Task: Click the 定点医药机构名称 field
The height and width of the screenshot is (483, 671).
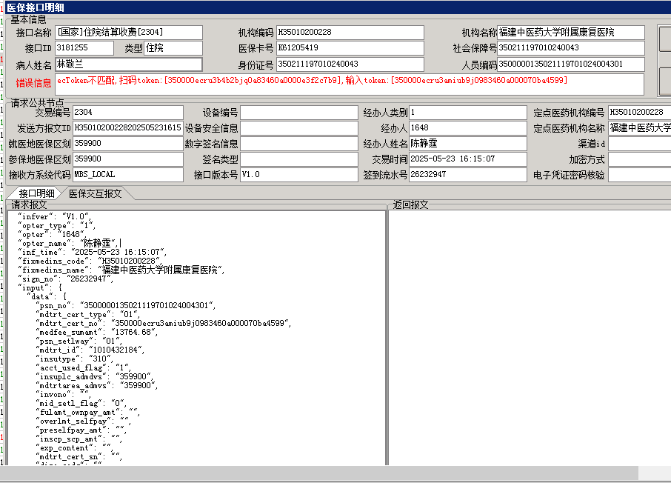Action: click(639, 128)
